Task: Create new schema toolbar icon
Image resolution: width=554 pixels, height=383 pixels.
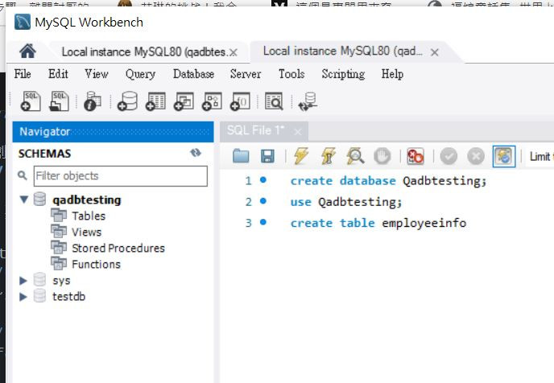Action: pos(127,101)
